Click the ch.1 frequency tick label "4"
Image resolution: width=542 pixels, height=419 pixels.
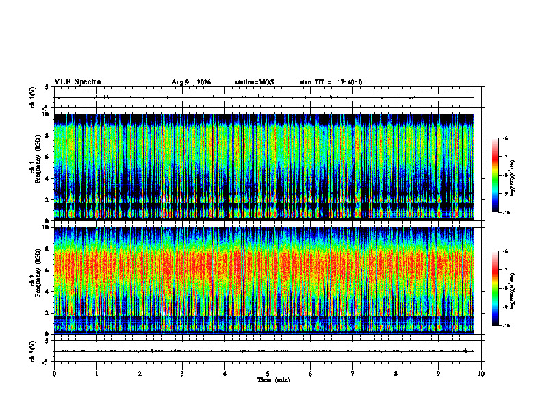point(48,179)
